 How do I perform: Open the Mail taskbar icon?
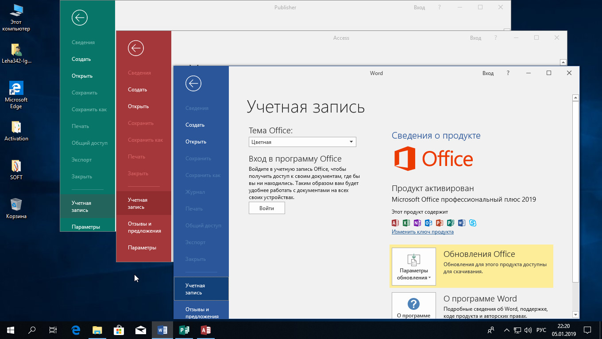coord(140,330)
